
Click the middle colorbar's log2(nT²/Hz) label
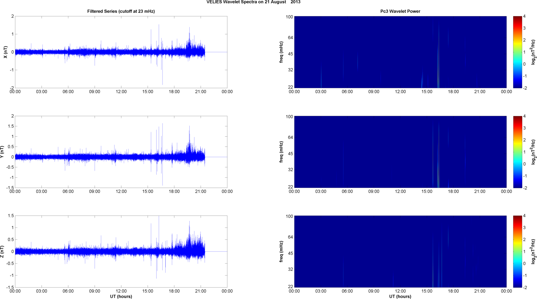pos(533,152)
